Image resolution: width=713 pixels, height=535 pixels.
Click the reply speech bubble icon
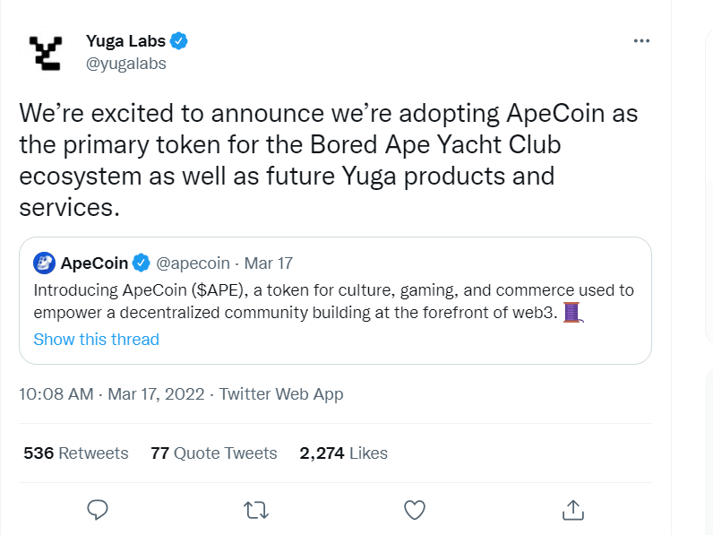[x=98, y=510]
